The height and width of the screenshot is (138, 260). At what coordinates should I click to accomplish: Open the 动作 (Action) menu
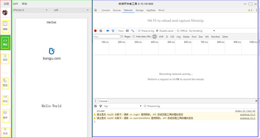(x=16, y=4)
